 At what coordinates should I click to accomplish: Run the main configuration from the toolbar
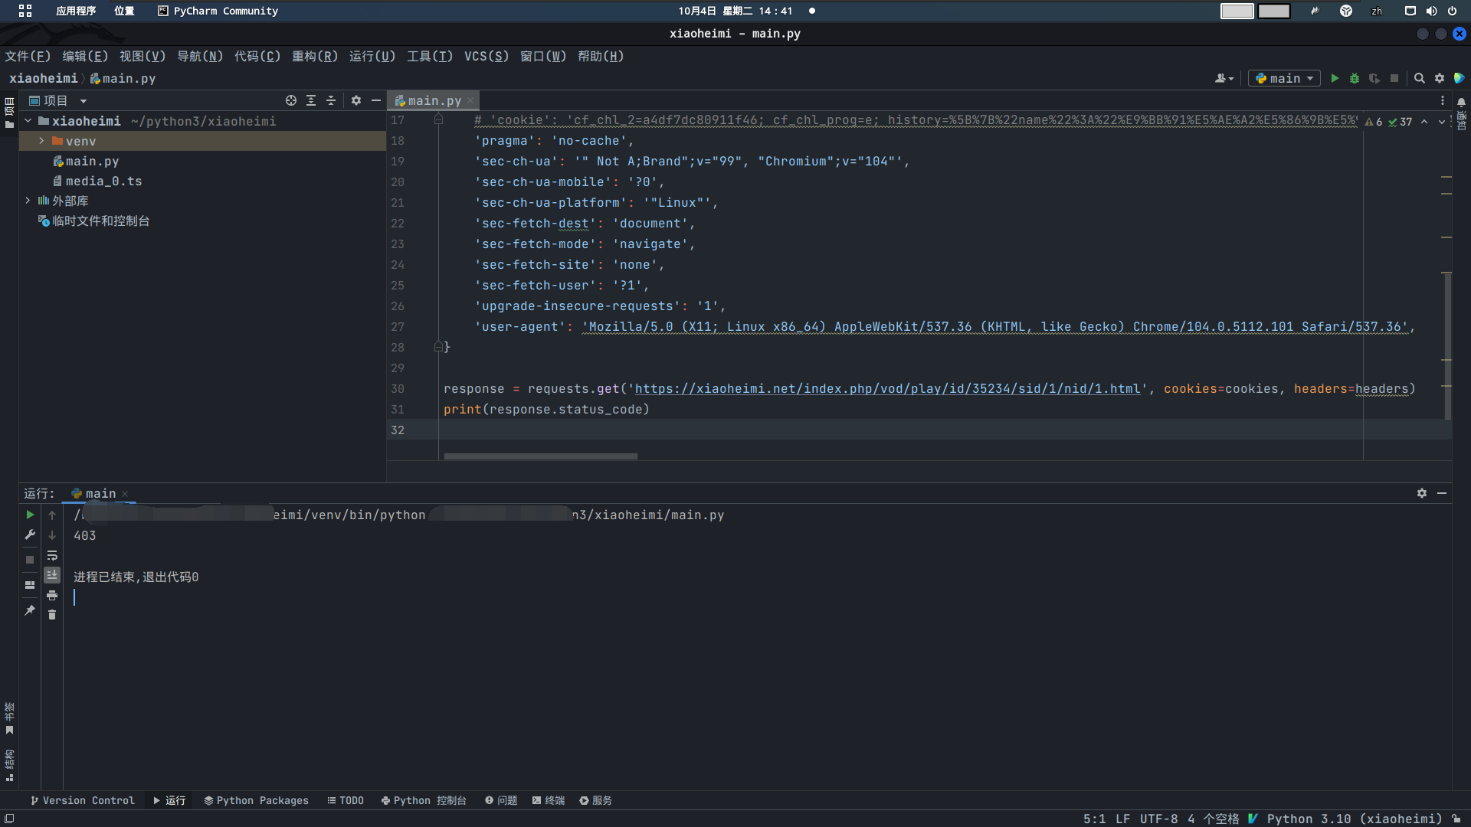(1335, 78)
